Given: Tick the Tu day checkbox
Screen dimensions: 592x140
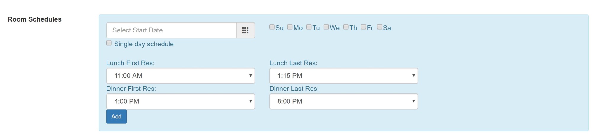Looking at the screenshot, I should click(x=309, y=27).
